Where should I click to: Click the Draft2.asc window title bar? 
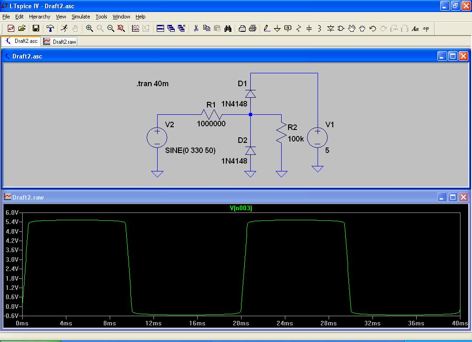tap(236, 56)
